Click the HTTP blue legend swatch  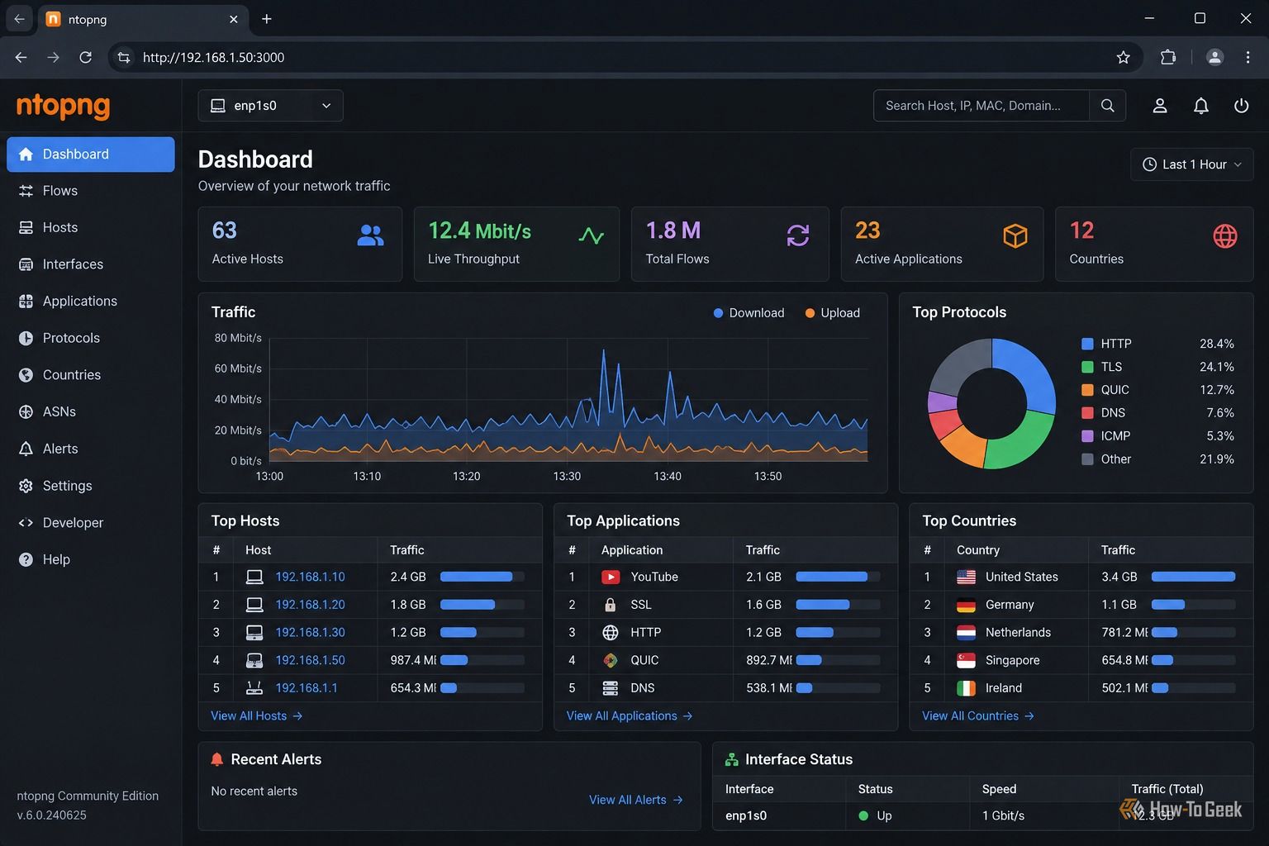coord(1087,344)
